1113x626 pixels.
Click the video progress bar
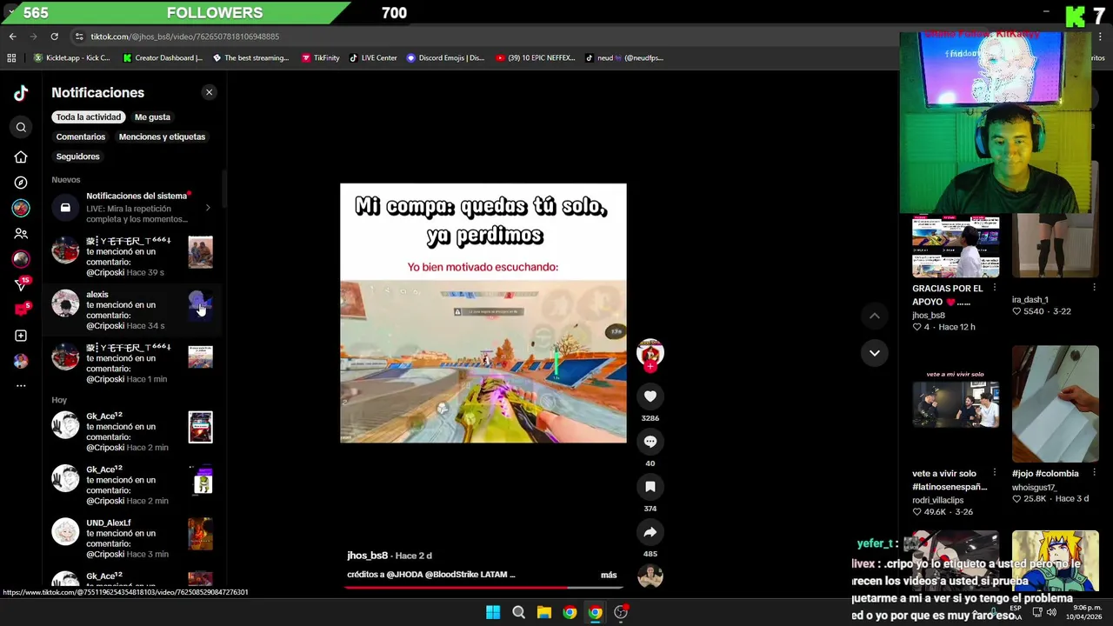[x=483, y=587]
